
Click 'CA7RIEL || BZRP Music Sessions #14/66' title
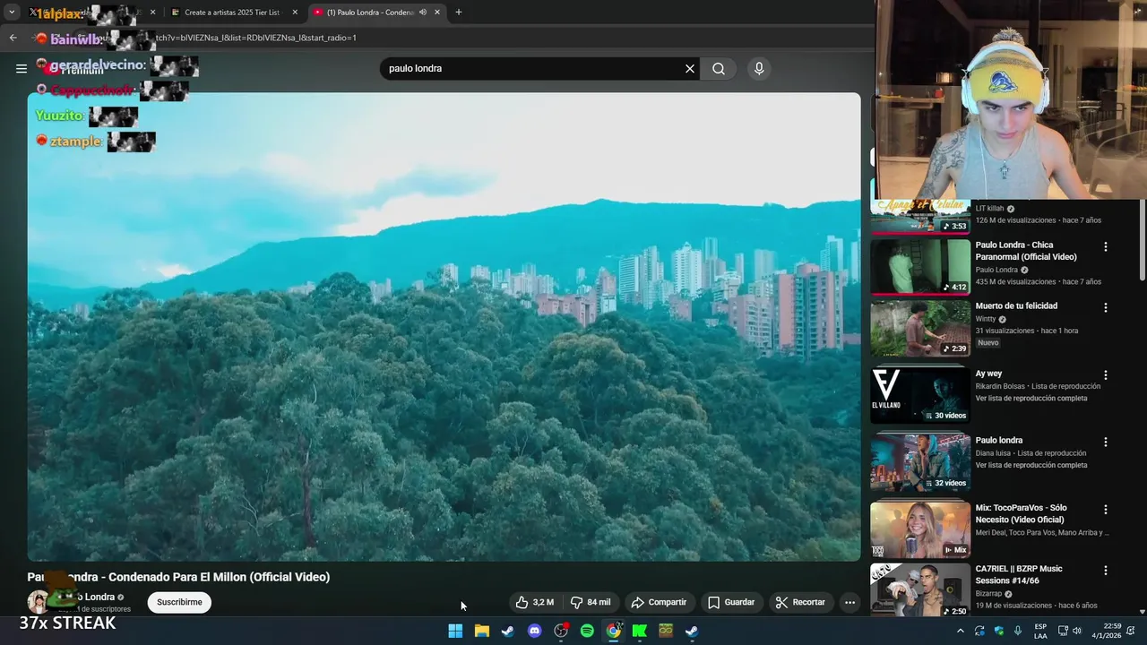pos(1019,574)
